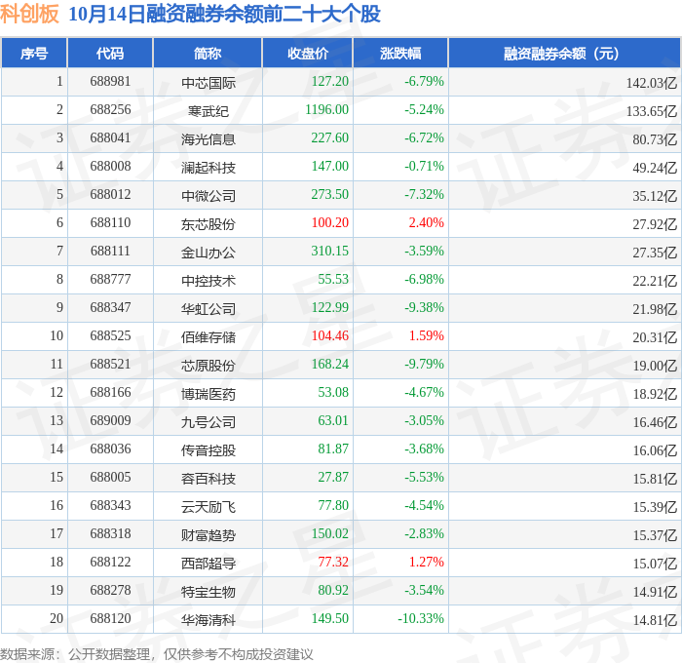Click change percentage -10.33%
Viewport: 682px width, 663px height.
(421, 619)
